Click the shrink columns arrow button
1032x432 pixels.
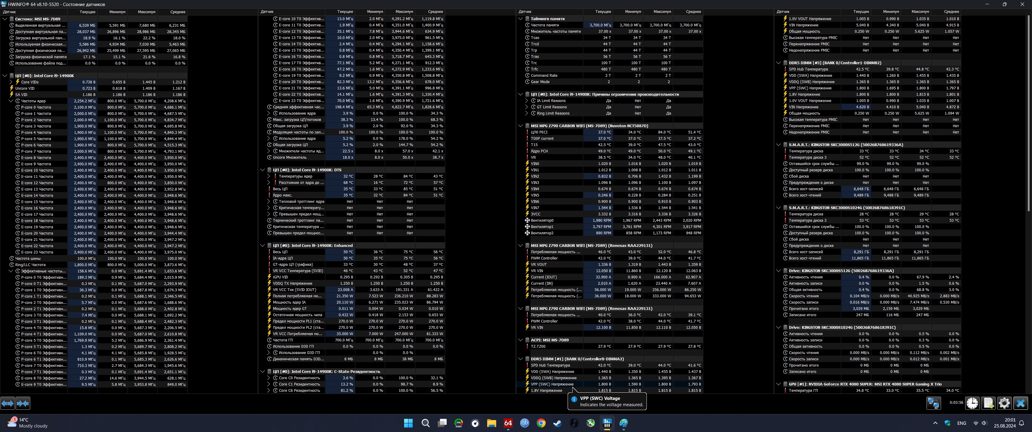[x=23, y=403]
